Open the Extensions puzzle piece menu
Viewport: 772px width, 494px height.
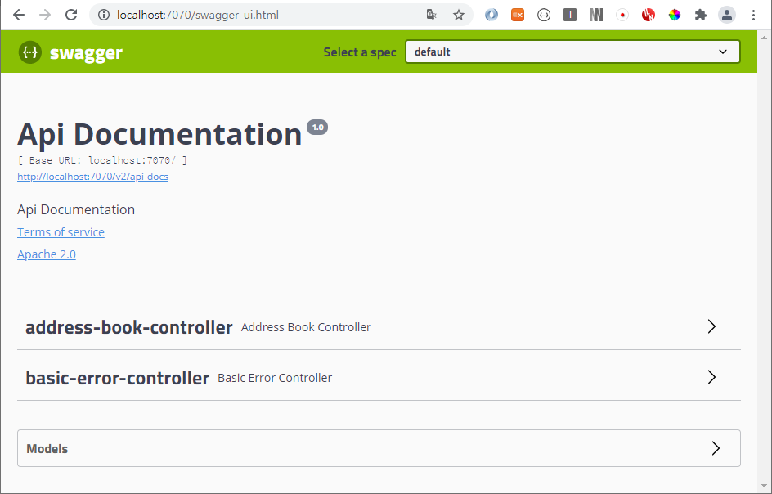click(701, 15)
